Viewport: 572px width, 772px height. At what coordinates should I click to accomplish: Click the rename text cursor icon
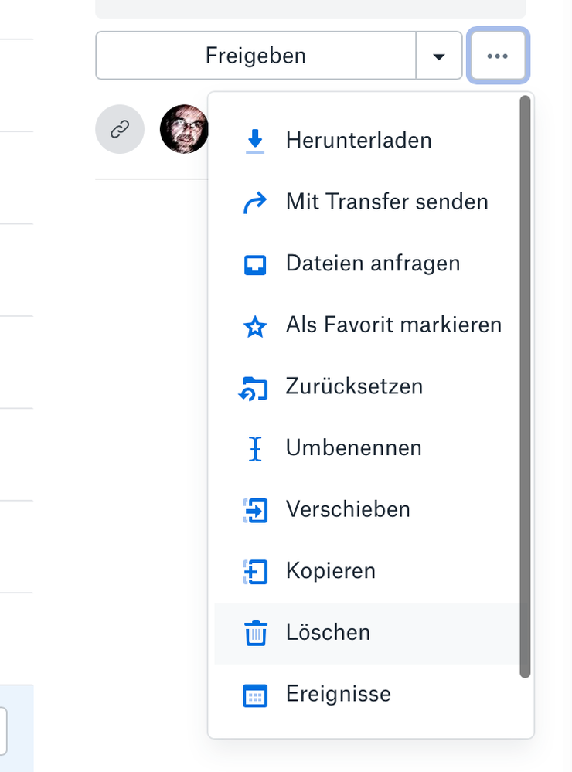click(x=255, y=449)
